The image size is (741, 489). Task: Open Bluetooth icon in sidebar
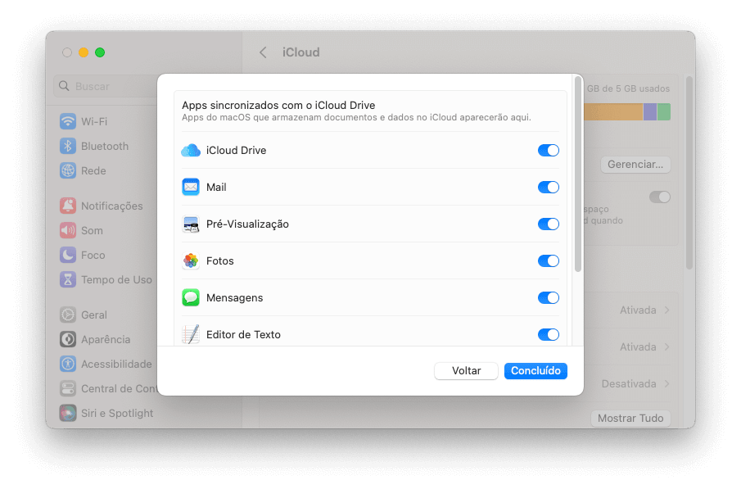68,146
